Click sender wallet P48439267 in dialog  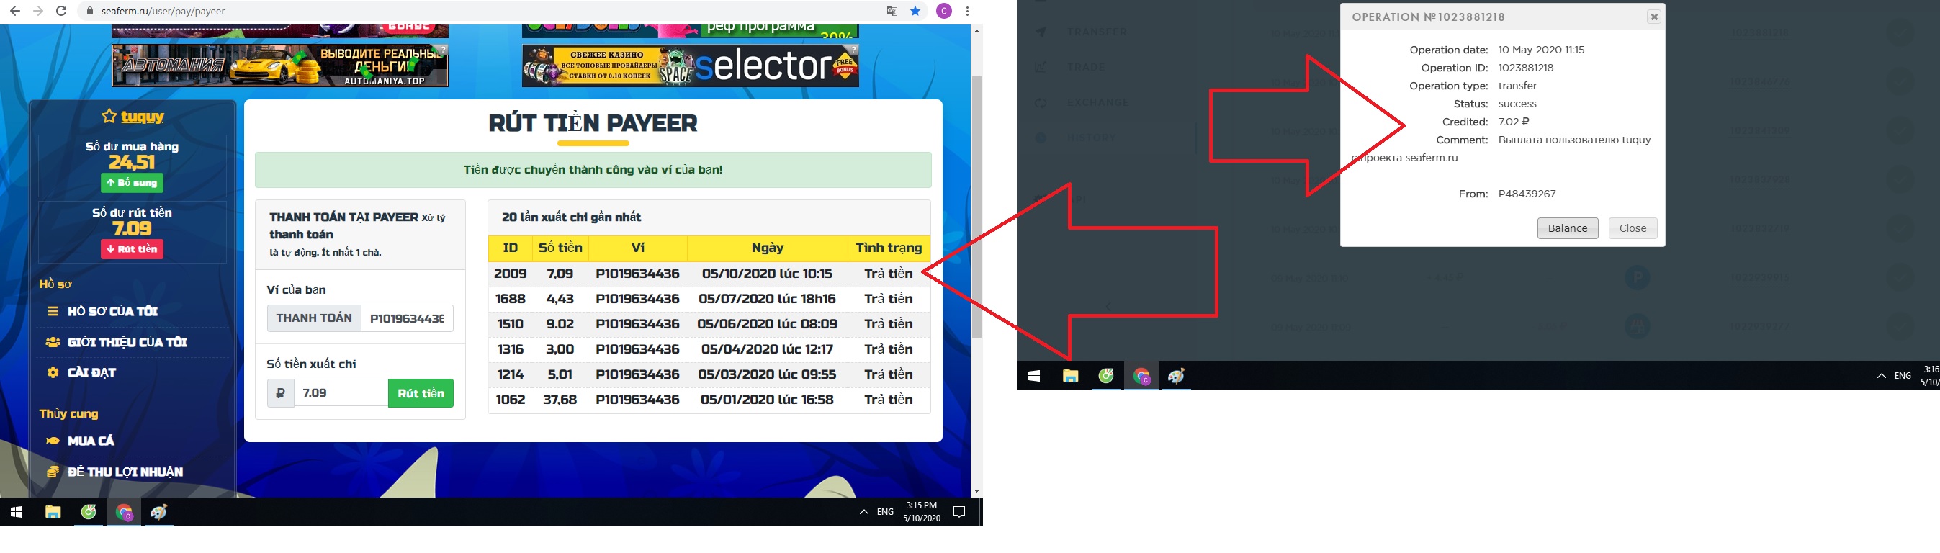tap(1527, 194)
